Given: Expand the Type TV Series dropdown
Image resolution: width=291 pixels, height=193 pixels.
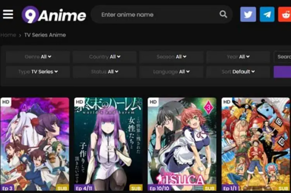Looking at the screenshot, I should point(38,72).
